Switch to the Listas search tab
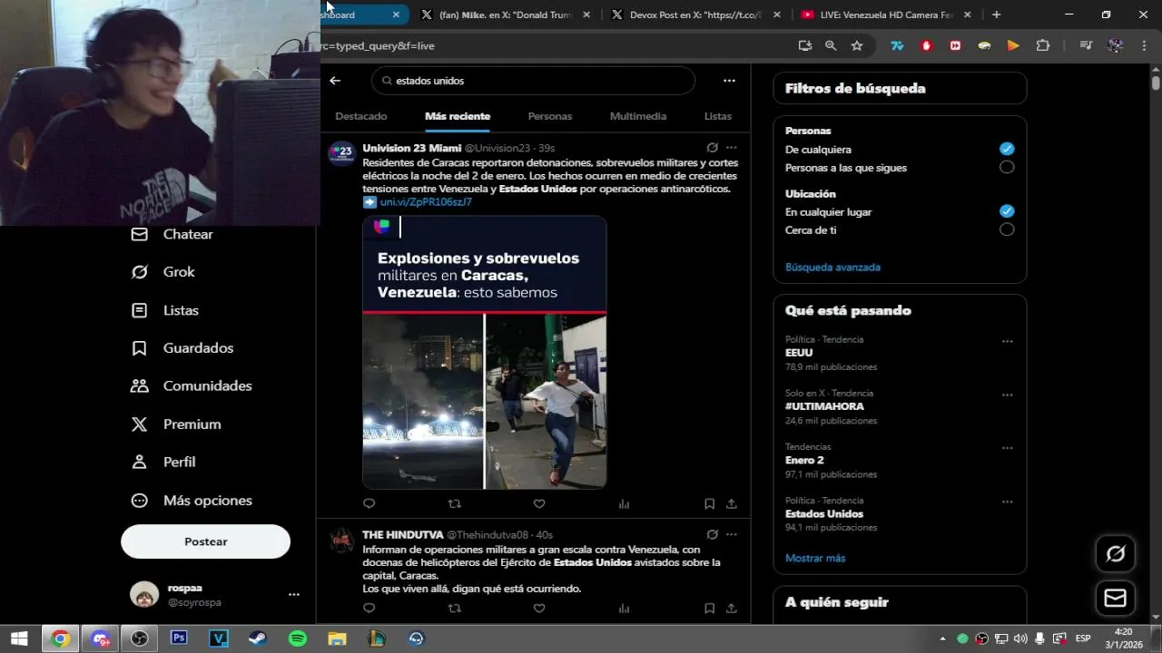This screenshot has height=653, width=1162. point(718,116)
